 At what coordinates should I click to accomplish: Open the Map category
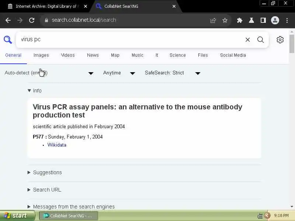click(x=115, y=55)
